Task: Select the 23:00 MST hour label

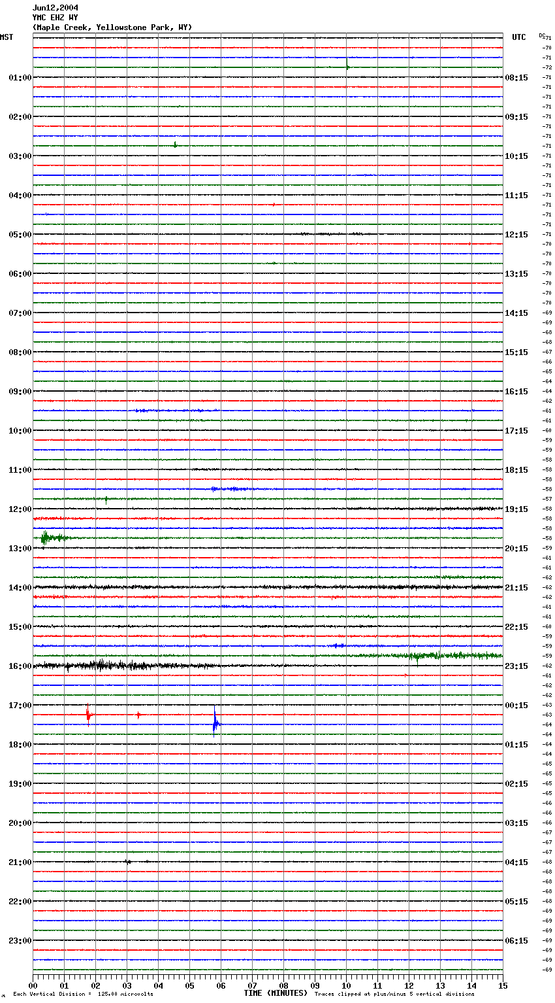Action: click(20, 941)
